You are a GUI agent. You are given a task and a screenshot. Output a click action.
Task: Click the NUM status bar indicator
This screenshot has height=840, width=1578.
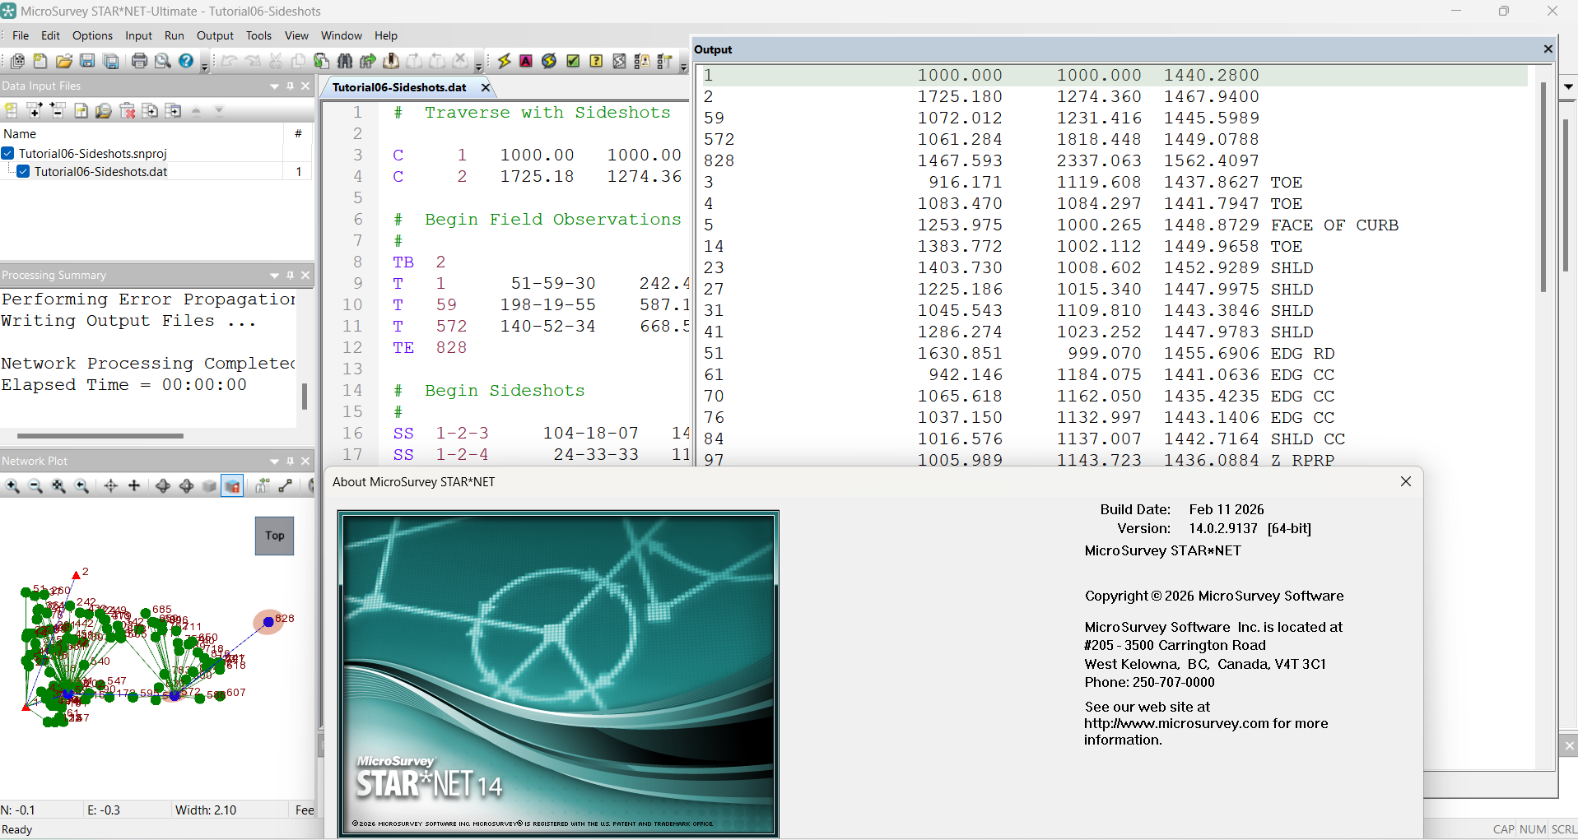[1532, 829]
